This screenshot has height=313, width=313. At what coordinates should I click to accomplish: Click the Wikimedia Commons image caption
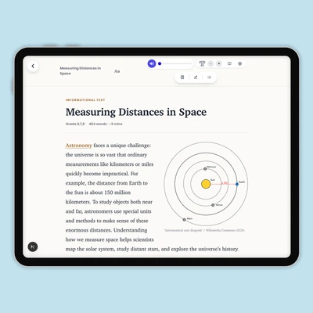point(204,230)
